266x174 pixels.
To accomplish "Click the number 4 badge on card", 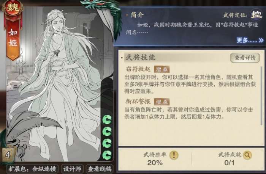I will (8, 154).
